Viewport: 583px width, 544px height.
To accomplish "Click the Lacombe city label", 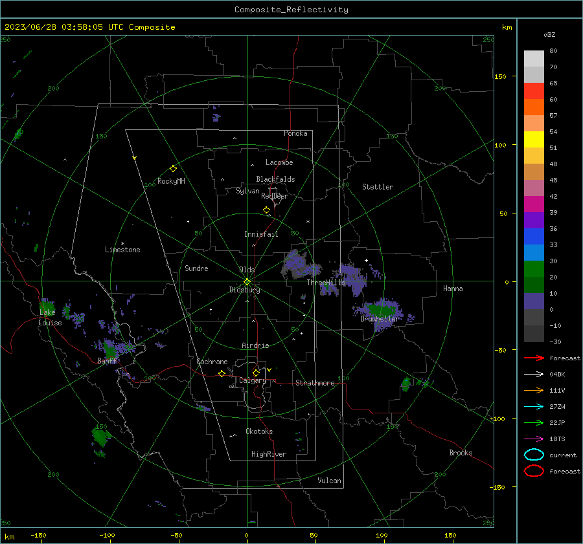I will pyautogui.click(x=279, y=162).
